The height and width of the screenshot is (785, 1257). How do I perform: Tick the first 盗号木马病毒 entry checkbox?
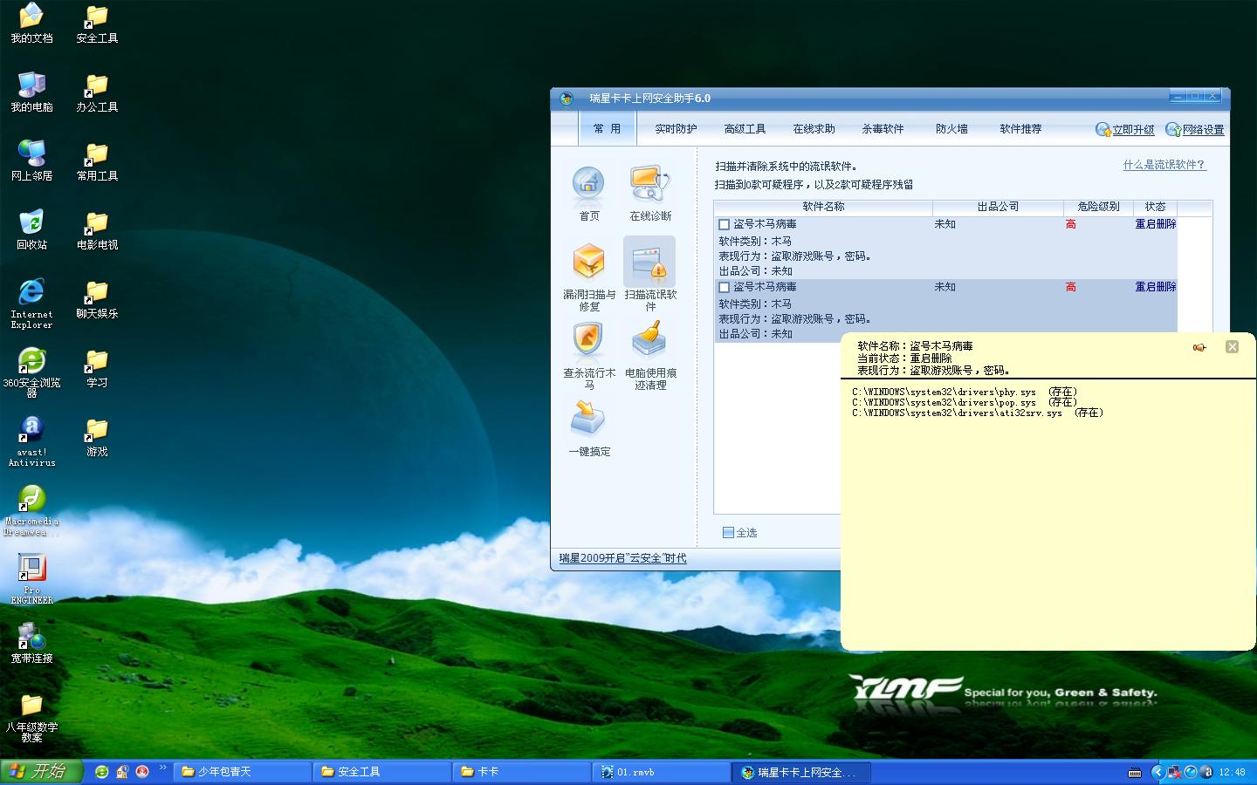click(724, 224)
